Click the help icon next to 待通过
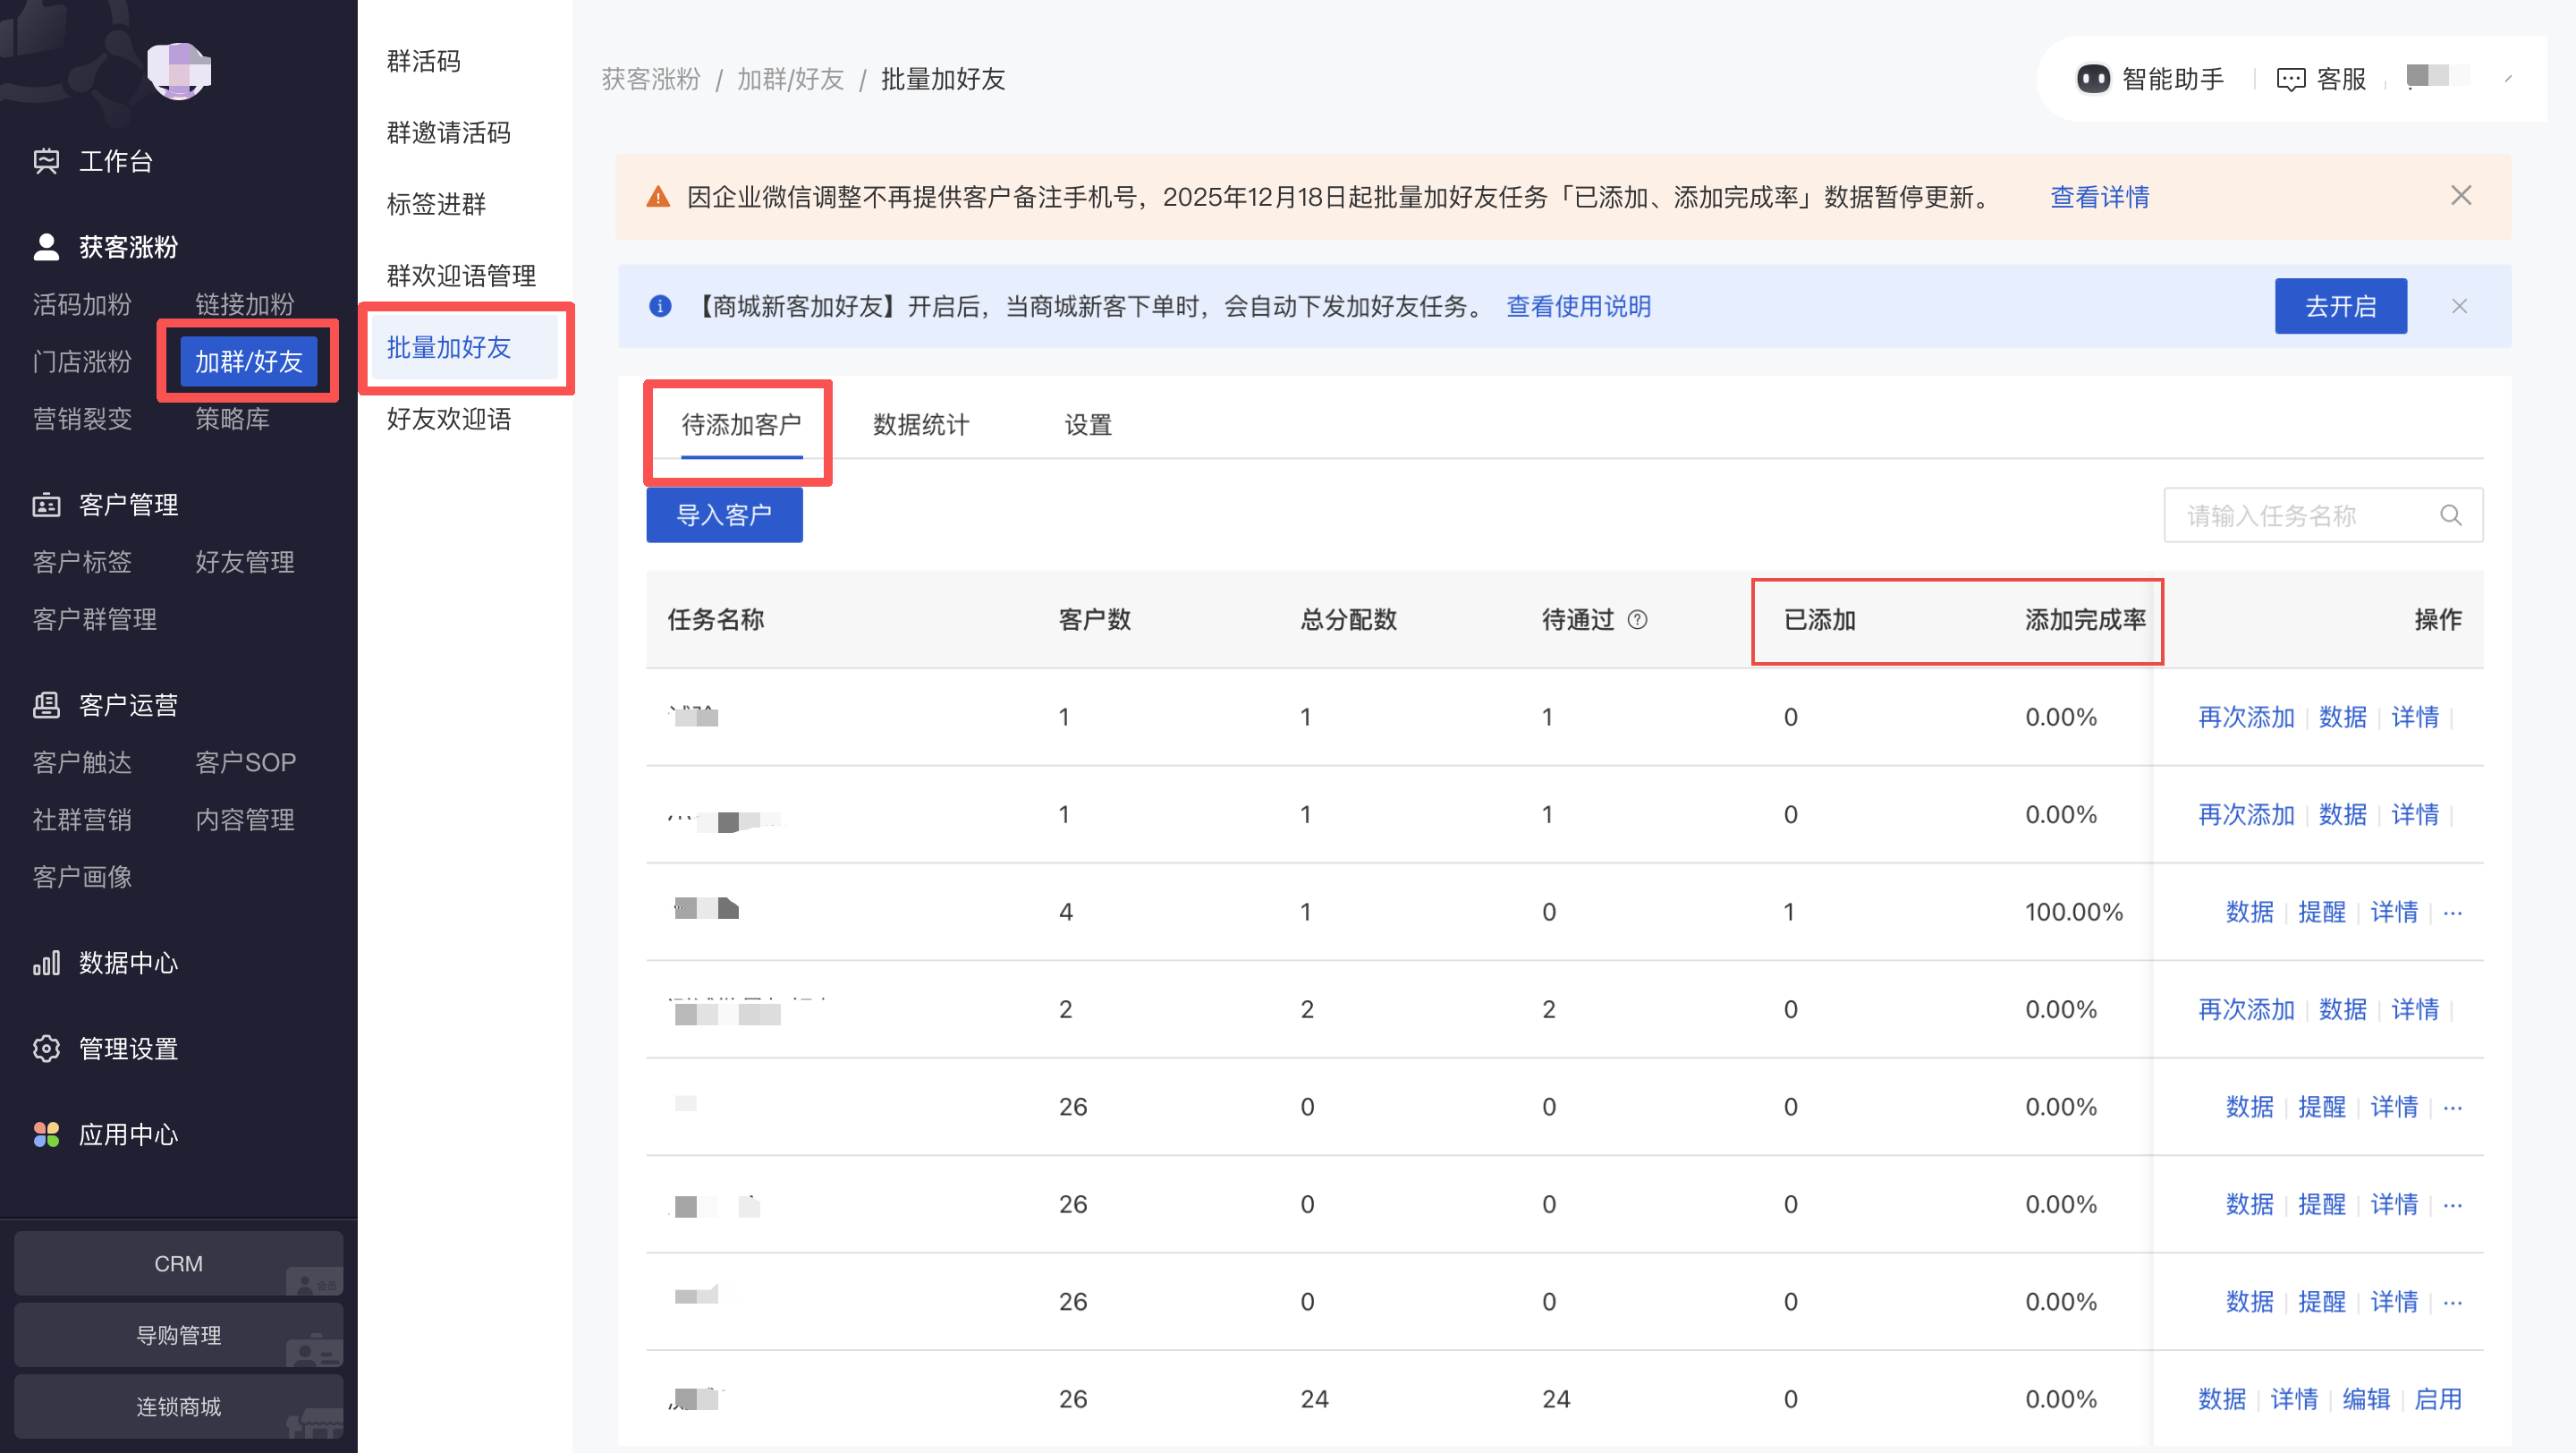The image size is (2576, 1453). click(1637, 620)
